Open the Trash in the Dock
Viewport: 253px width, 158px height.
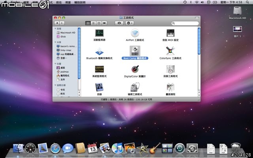[236, 148]
